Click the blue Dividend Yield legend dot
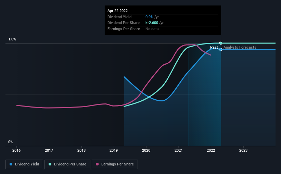Image resolution: width=281 pixels, height=174 pixels. pos(11,164)
